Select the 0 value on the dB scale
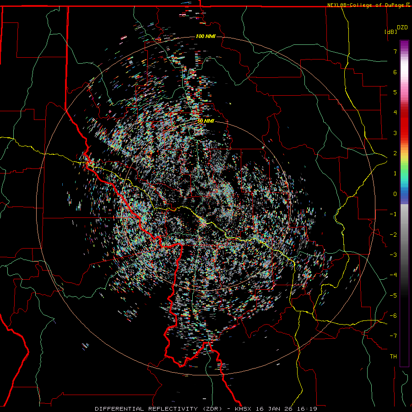The width and height of the screenshot is (412, 412). tap(395, 194)
